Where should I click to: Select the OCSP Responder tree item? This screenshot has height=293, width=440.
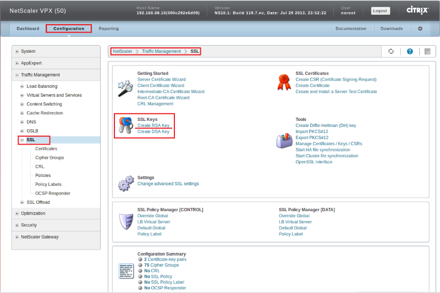[53, 194]
